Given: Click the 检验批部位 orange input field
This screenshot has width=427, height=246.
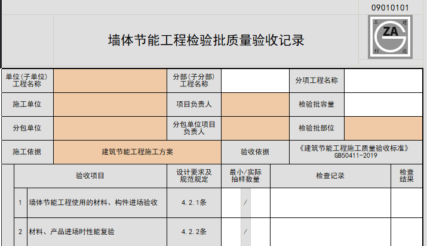Looking at the screenshot, I should point(385,127).
